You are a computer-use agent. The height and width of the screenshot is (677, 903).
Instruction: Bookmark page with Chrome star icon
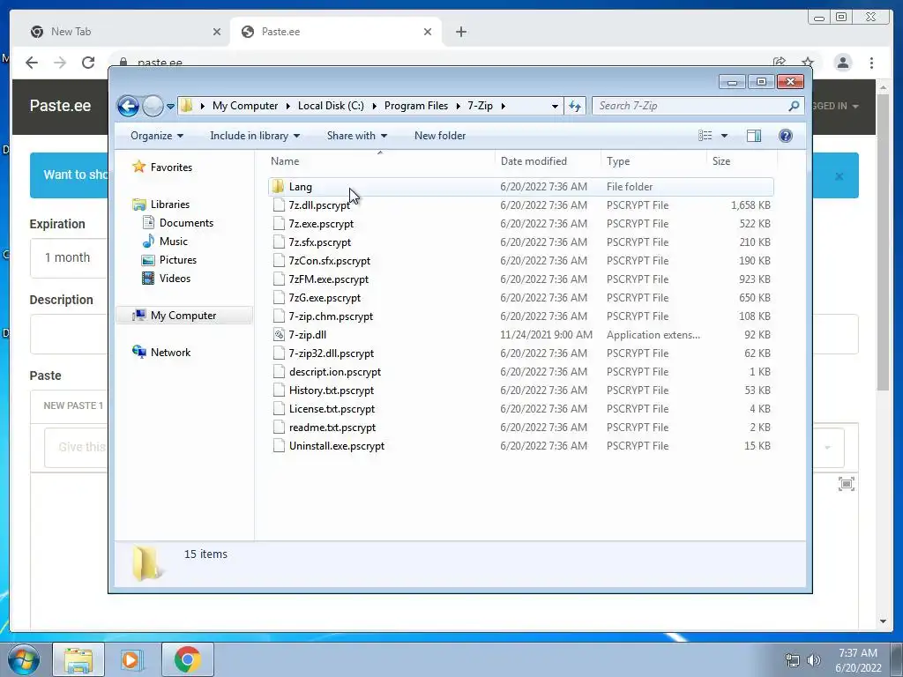pos(808,63)
